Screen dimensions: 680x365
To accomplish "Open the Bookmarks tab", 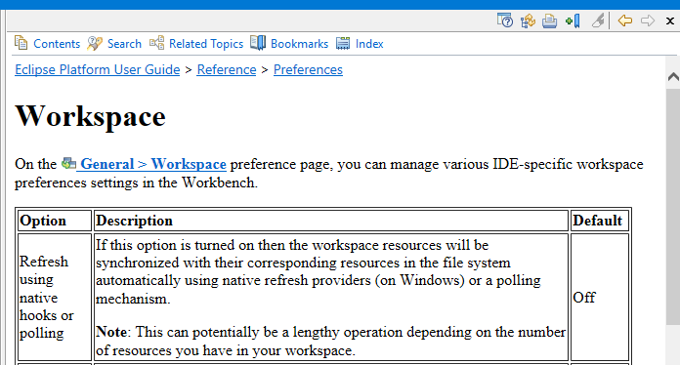I will (x=289, y=43).
